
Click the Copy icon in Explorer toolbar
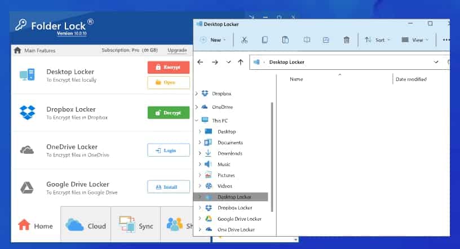(x=264, y=40)
